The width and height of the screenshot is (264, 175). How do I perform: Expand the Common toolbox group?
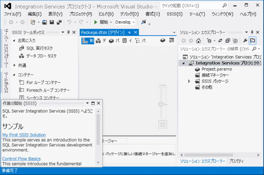15,65
